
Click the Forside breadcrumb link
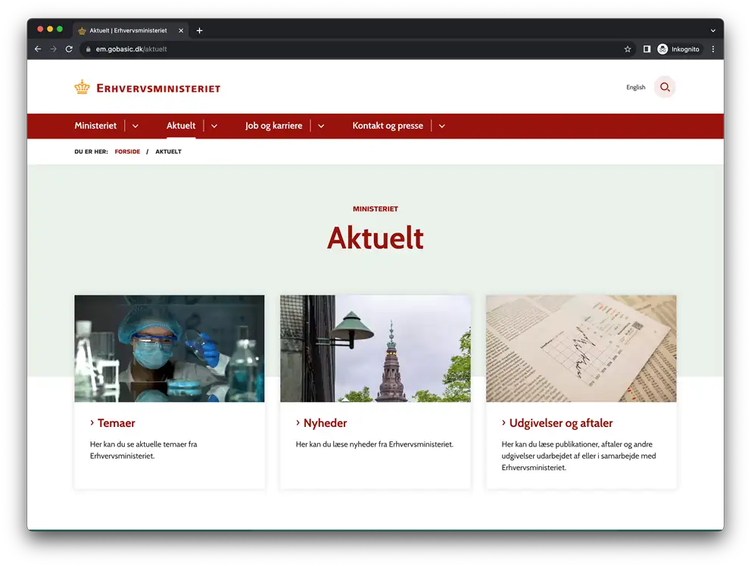[127, 151]
